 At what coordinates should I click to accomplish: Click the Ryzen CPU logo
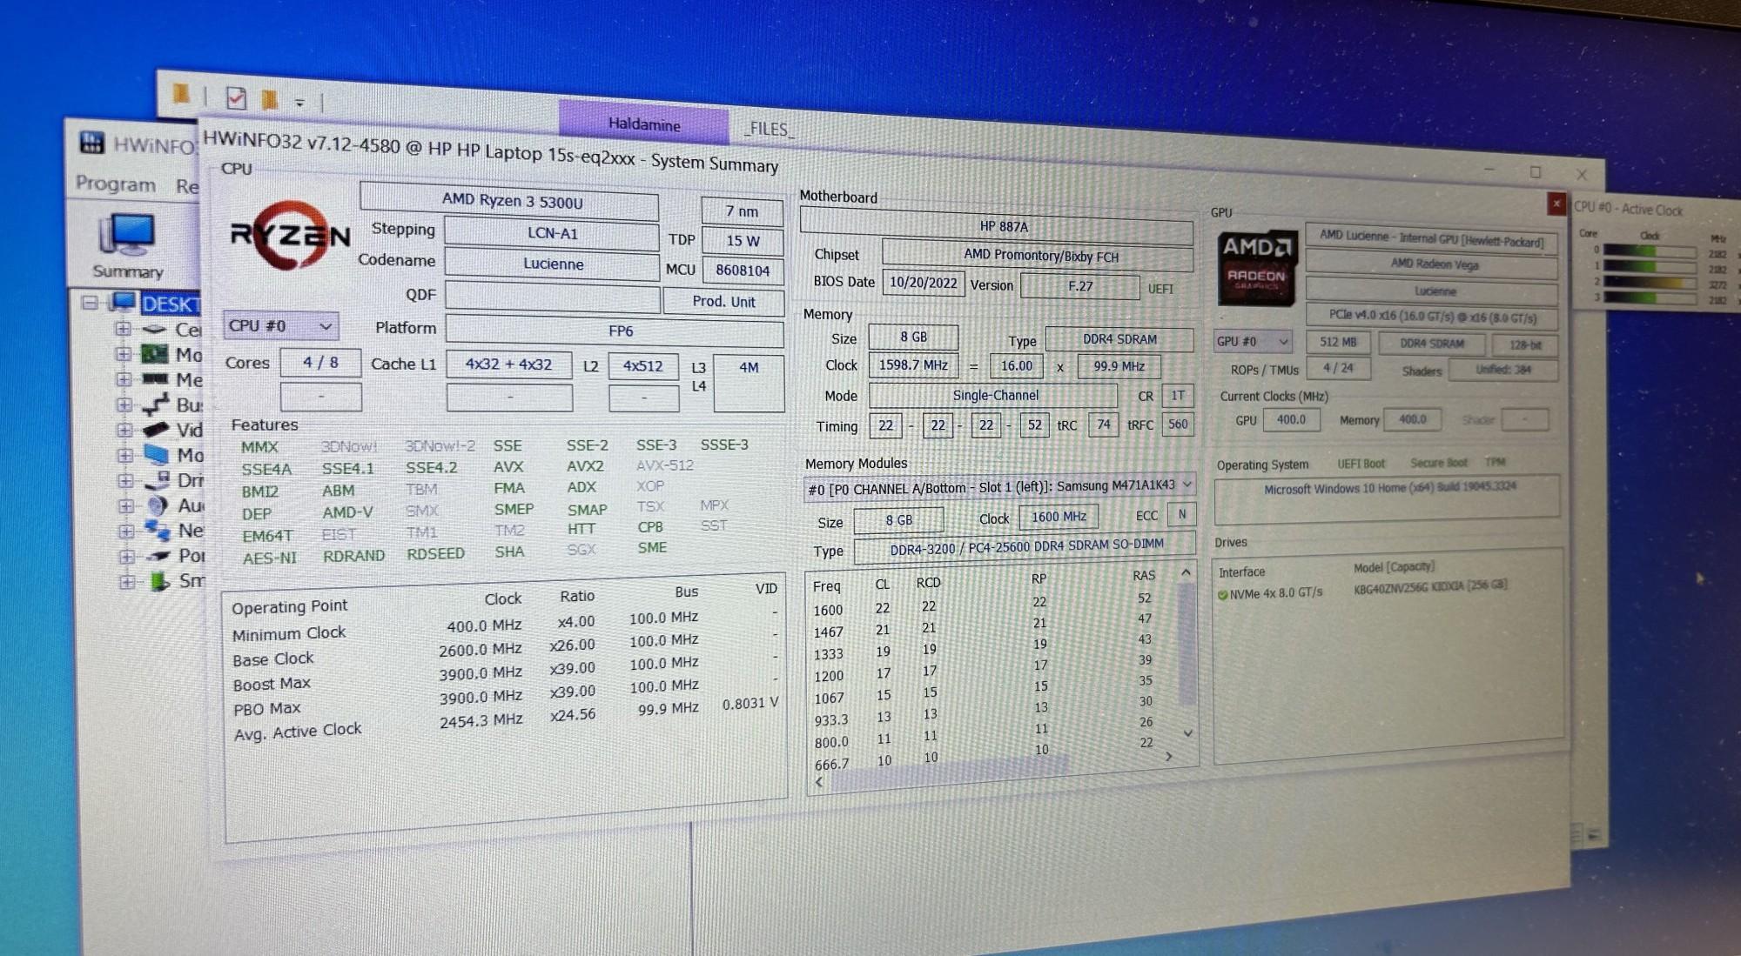click(290, 235)
